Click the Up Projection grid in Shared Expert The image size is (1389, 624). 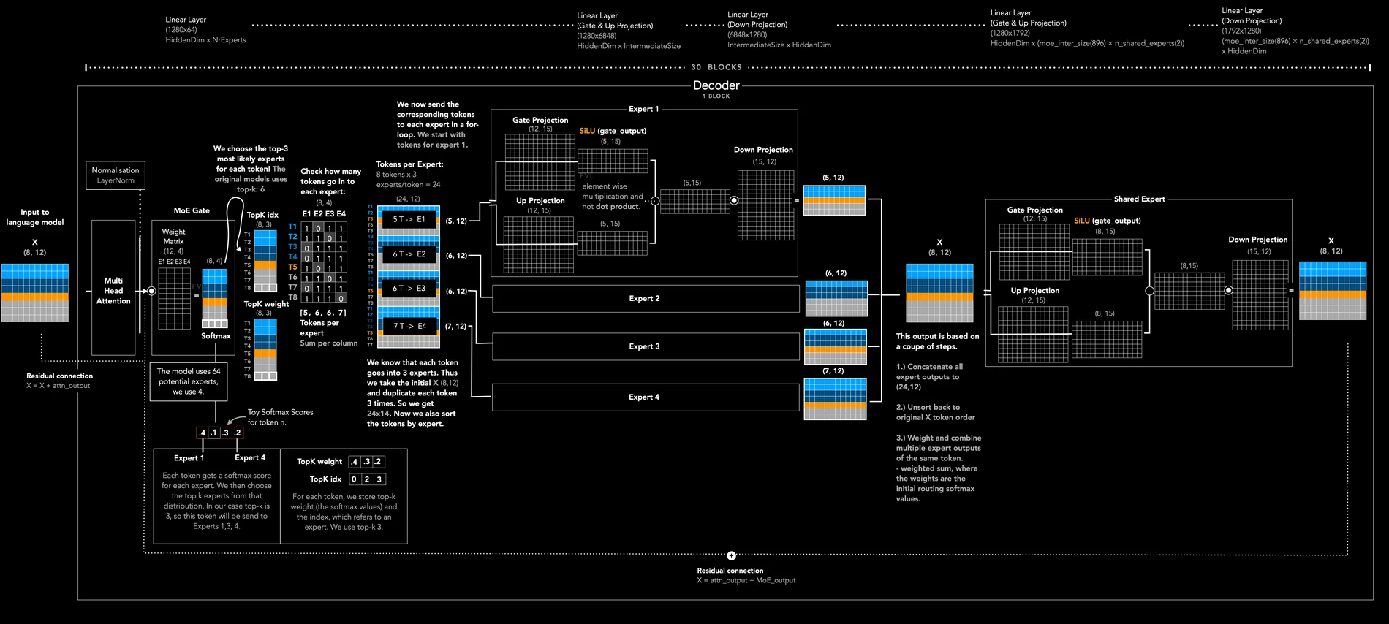[x=1034, y=335]
